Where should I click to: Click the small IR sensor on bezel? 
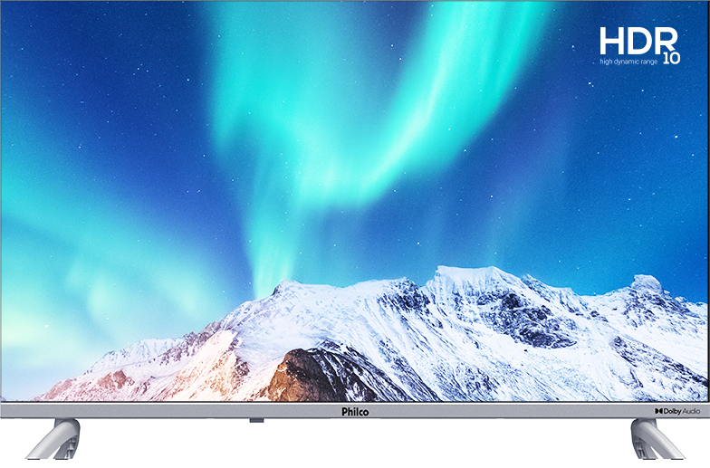click(256, 420)
